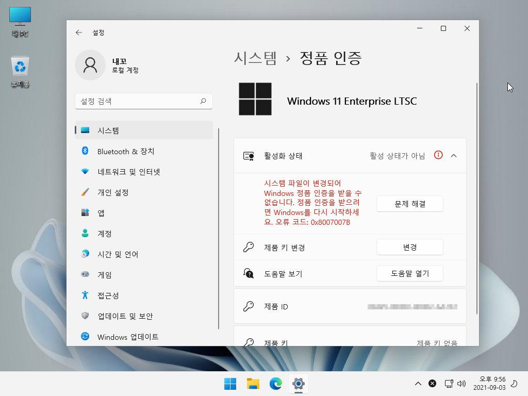The image size is (528, 396).
Task: Click the 변경 product key button
Action: (x=410, y=247)
